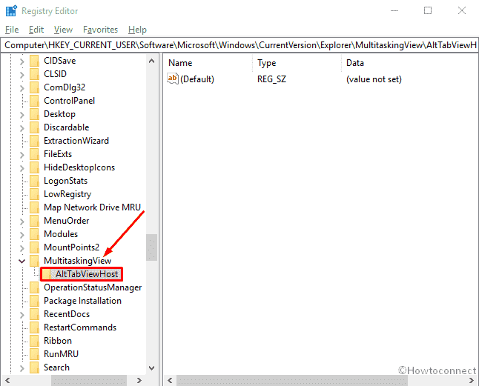Click the Registry Editor app icon
479x386 pixels.
[11, 10]
